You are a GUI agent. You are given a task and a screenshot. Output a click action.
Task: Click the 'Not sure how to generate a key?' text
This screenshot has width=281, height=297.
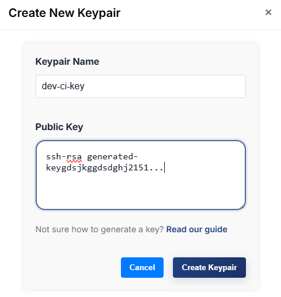tap(99, 229)
